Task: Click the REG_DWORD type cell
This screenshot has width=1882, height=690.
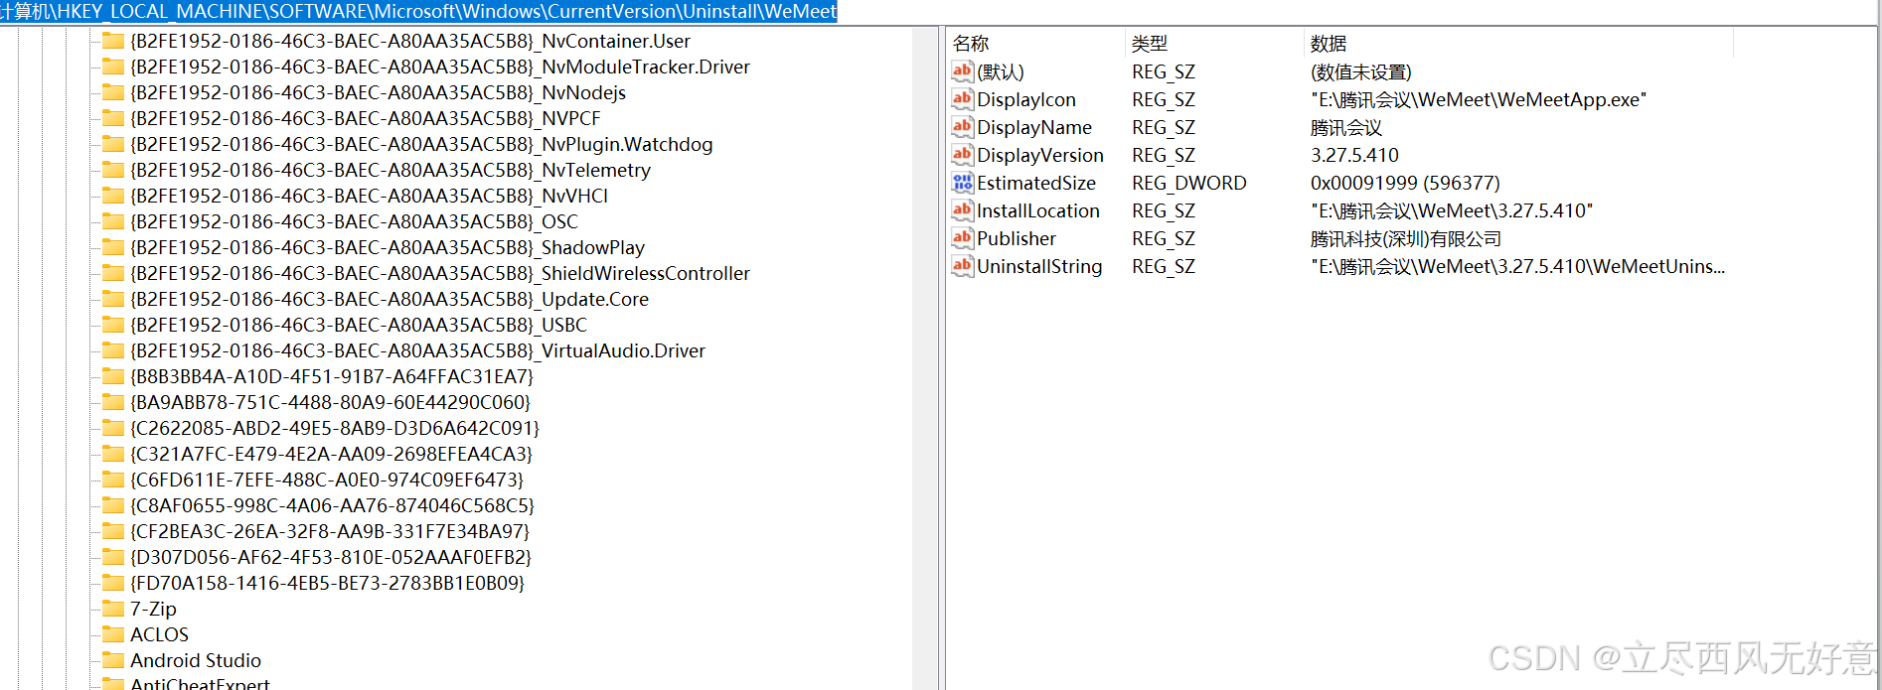Action: pyautogui.click(x=1189, y=183)
